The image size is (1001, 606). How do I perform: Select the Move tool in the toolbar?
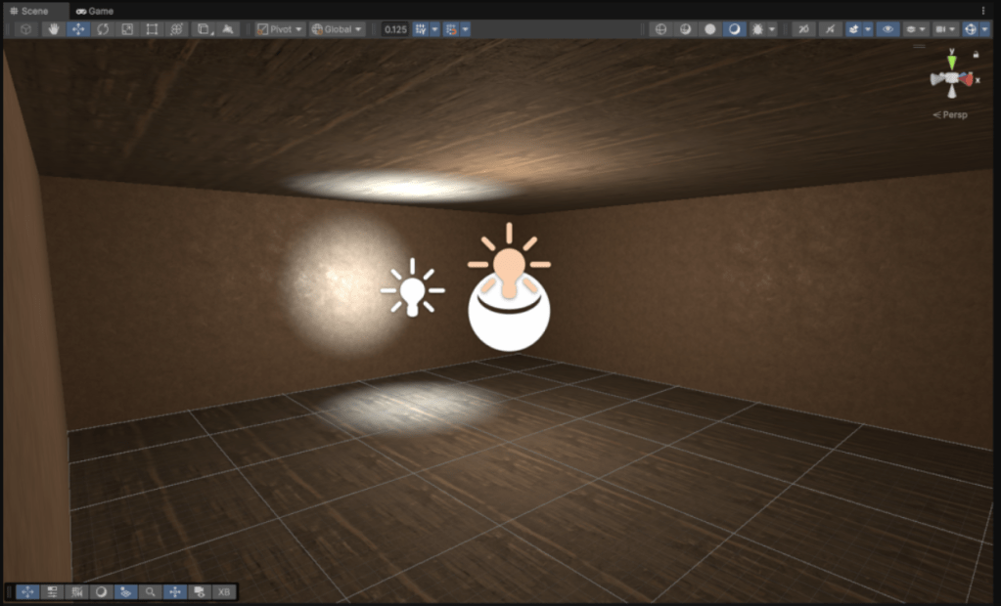coord(78,29)
